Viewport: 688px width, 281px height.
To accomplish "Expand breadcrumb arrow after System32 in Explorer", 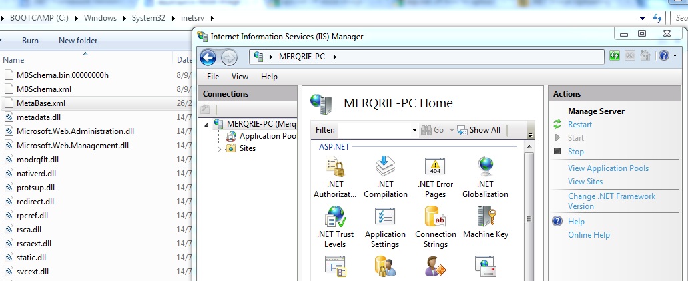I will tap(174, 19).
